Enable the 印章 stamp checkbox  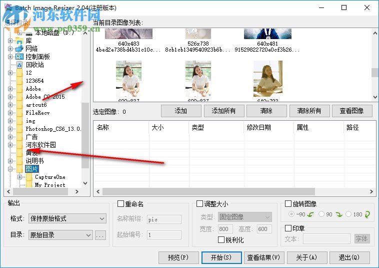point(288,228)
